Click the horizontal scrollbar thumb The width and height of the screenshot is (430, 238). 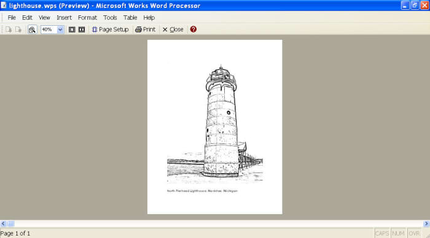[x=10, y=224]
